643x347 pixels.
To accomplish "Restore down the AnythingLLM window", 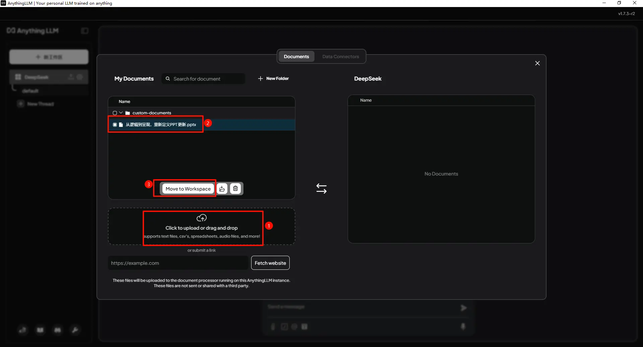I will coord(619,3).
